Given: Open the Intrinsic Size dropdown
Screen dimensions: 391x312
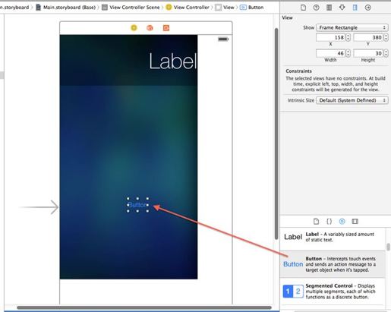Looking at the screenshot, I should click(352, 100).
